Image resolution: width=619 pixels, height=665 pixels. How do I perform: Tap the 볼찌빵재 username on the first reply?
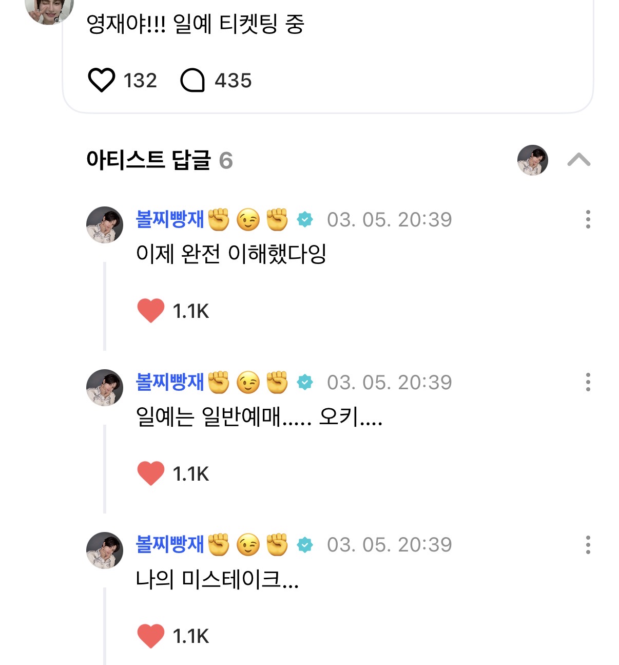tap(170, 219)
